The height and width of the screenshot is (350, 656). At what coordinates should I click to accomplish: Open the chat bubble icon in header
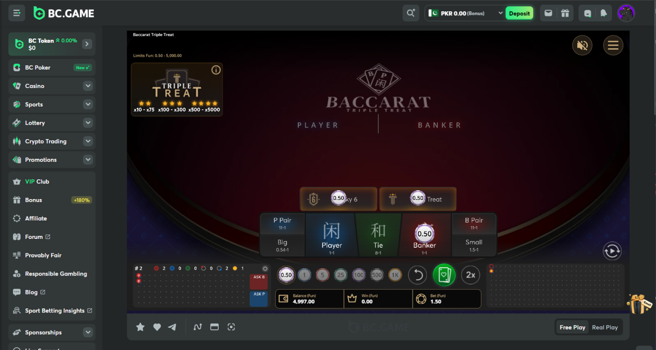[588, 13]
